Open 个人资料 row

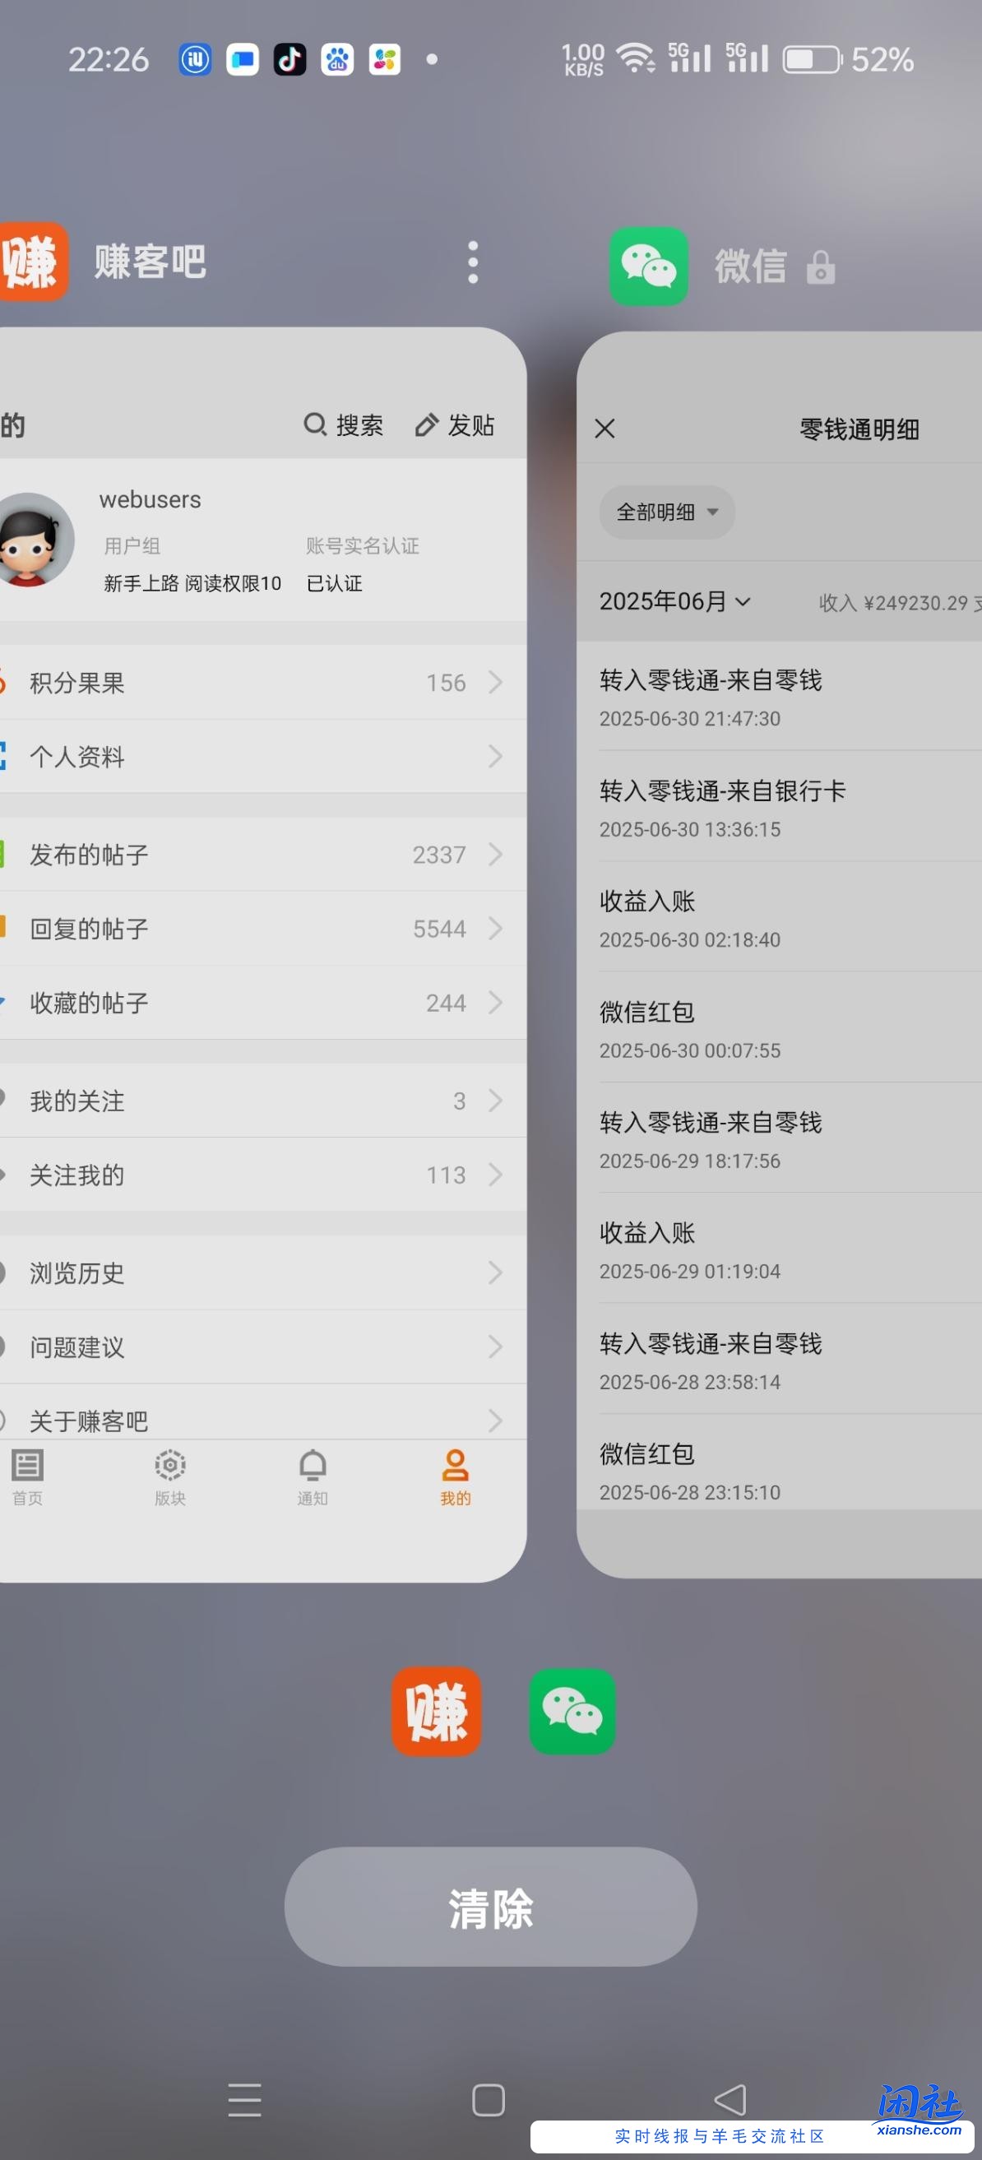coord(263,757)
